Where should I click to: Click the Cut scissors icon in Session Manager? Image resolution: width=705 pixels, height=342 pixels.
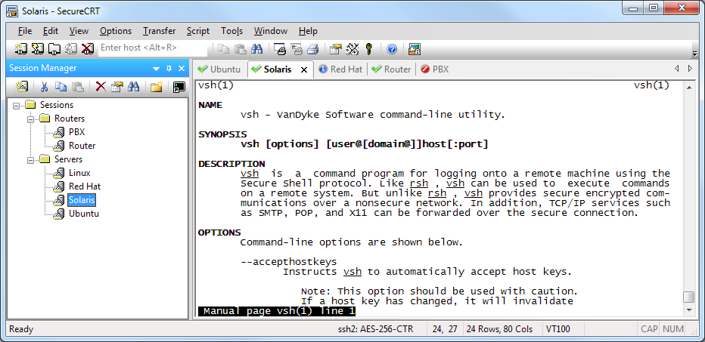[x=44, y=87]
